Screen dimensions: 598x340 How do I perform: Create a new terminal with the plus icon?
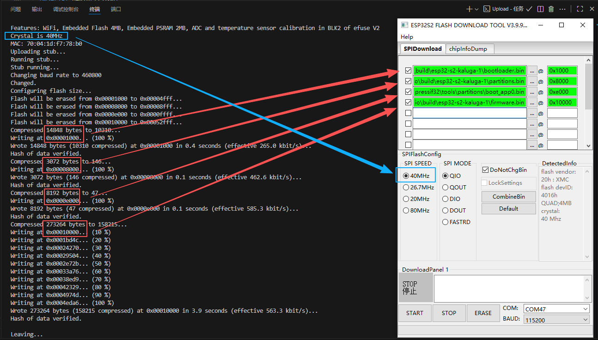pyautogui.click(x=470, y=9)
